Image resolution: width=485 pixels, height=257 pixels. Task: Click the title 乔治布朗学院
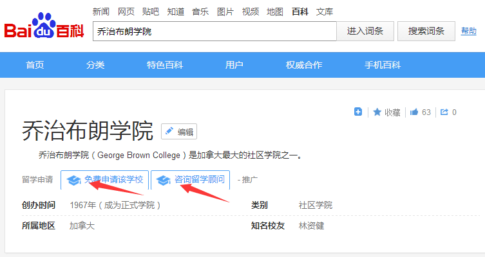(88, 131)
